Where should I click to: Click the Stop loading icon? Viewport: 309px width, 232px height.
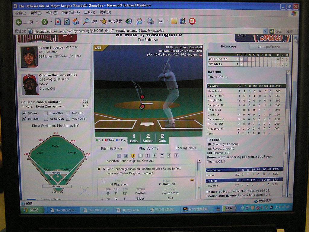[58, 21]
